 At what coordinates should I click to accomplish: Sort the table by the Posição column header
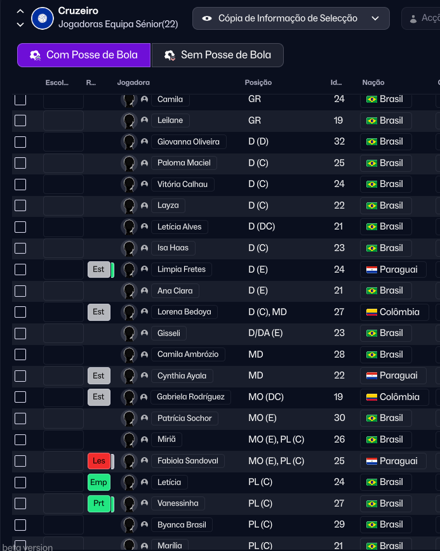[258, 82]
